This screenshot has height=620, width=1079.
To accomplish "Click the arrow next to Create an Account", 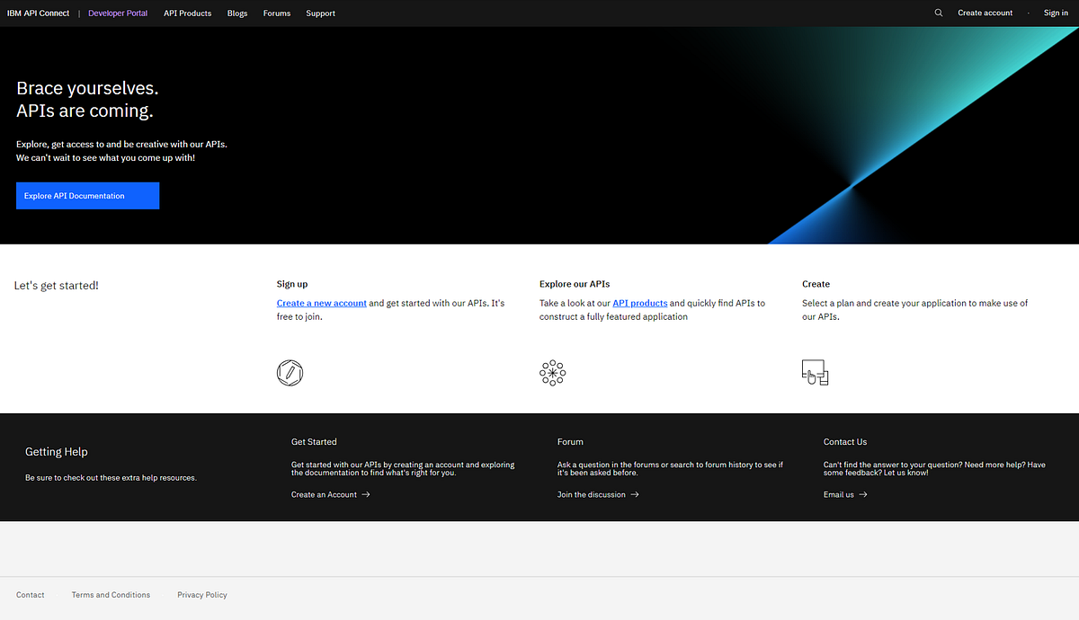I will click(x=365, y=494).
